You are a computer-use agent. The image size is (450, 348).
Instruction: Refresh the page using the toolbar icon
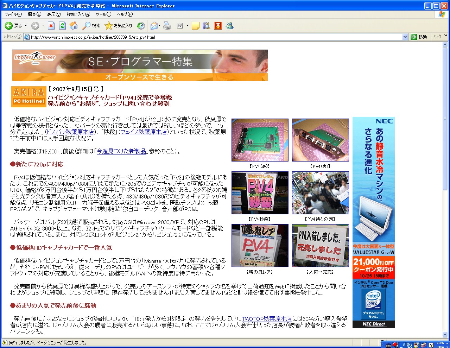click(x=63, y=26)
